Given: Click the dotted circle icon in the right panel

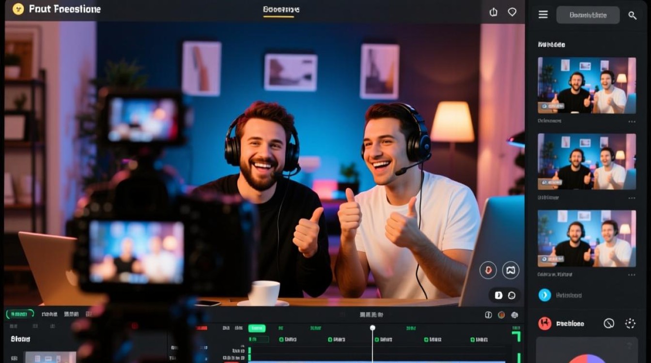Looking at the screenshot, I should coord(630,323).
